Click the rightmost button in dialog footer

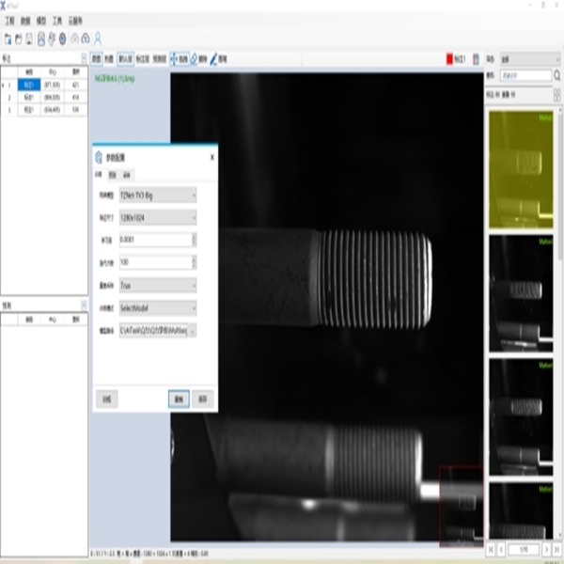pos(204,399)
